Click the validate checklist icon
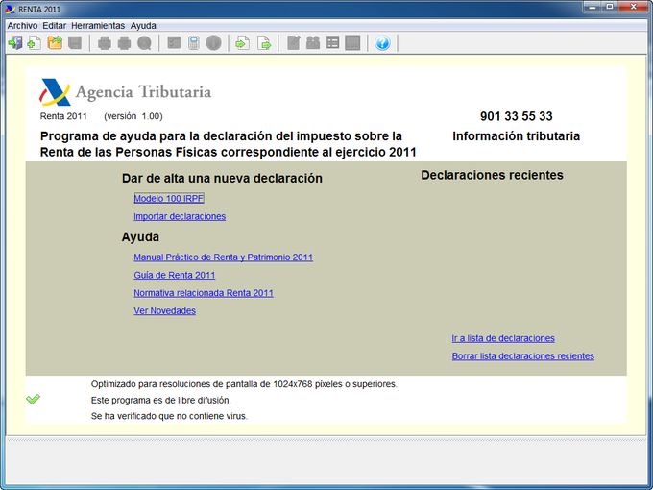The width and height of the screenshot is (653, 490). tap(174, 43)
